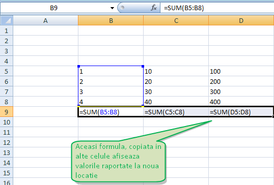
Task: Click cell B6 containing 2
Action: (x=111, y=81)
